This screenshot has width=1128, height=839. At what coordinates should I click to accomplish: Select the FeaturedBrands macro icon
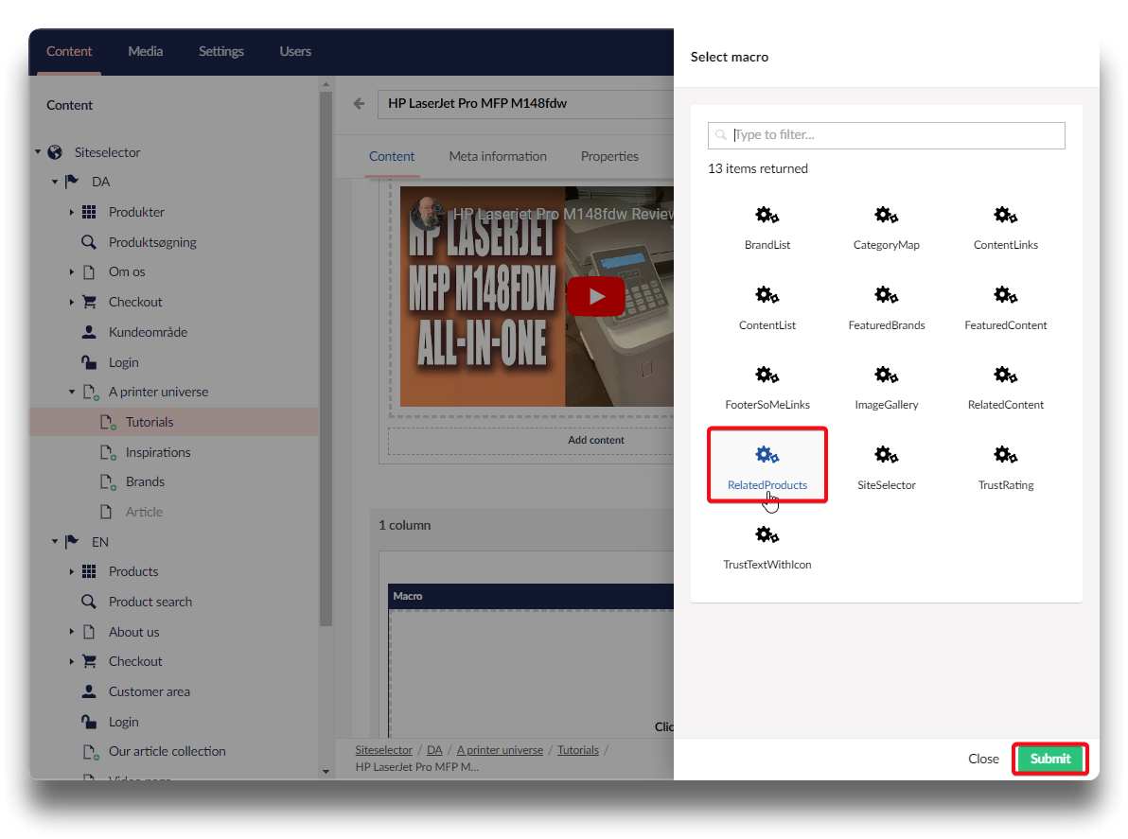point(887,295)
